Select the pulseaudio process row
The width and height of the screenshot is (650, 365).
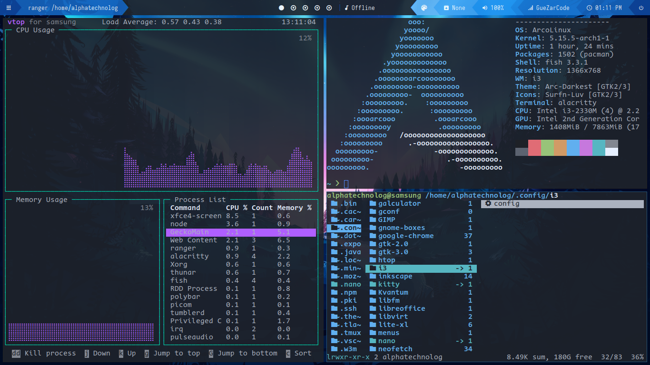[241, 337]
